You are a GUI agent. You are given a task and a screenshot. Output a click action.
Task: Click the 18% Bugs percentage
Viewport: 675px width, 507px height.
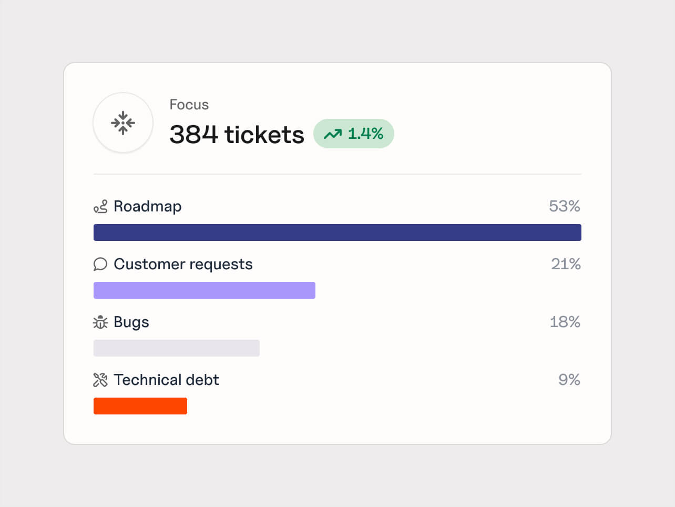[x=565, y=322]
